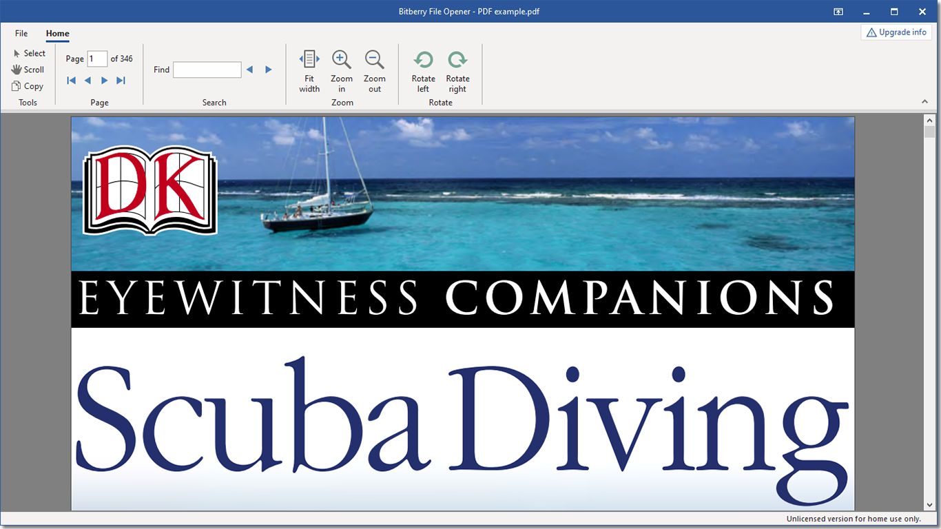The height and width of the screenshot is (529, 941).
Task: Activate the Select tool
Action: point(29,53)
